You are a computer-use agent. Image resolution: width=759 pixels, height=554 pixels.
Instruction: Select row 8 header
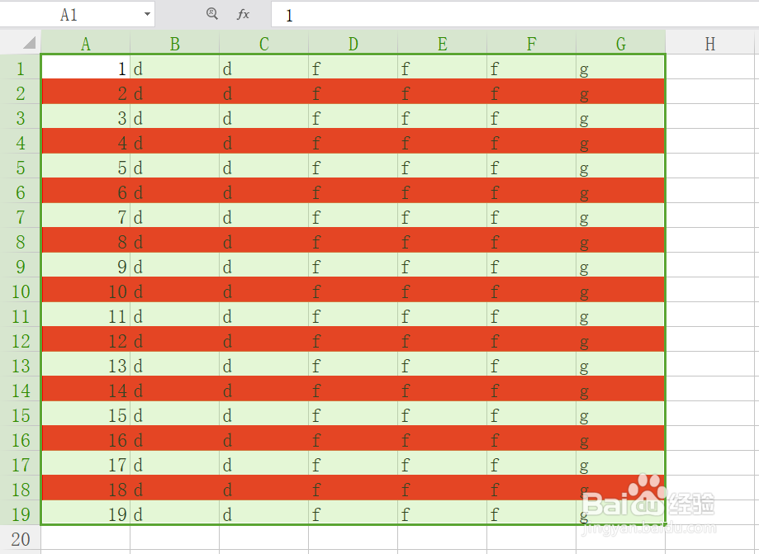(21, 240)
